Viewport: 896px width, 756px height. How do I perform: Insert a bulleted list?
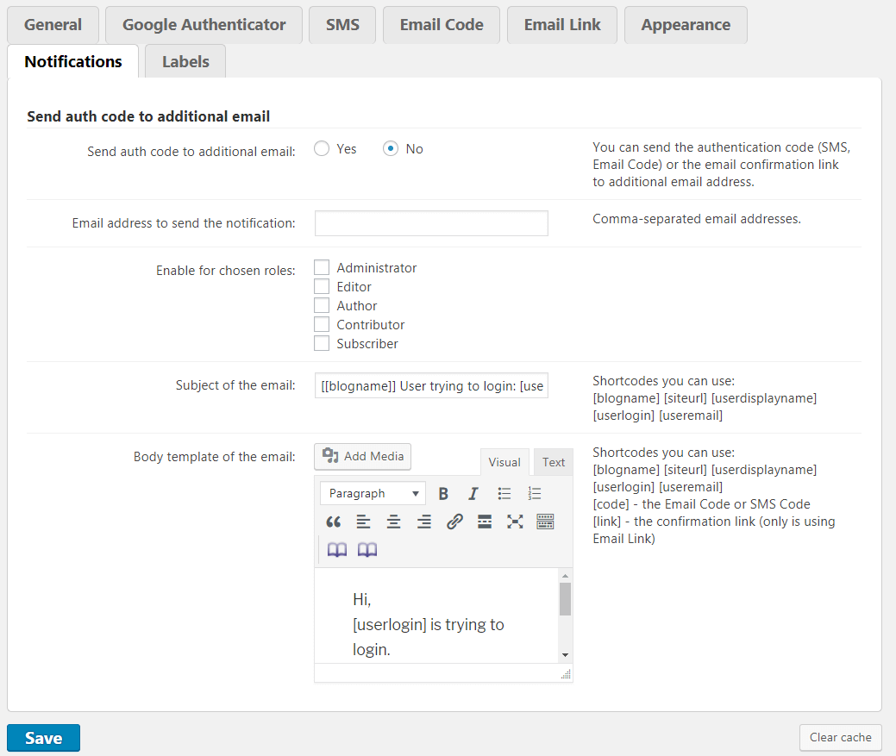pyautogui.click(x=504, y=494)
